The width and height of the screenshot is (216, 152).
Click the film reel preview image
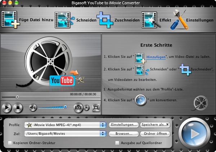pyautogui.click(x=48, y=60)
